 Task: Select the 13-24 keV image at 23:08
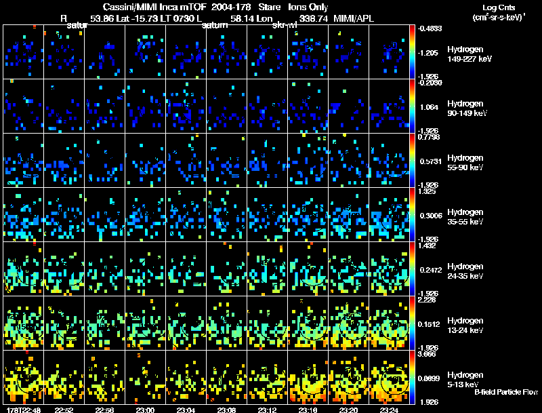[x=226, y=323]
